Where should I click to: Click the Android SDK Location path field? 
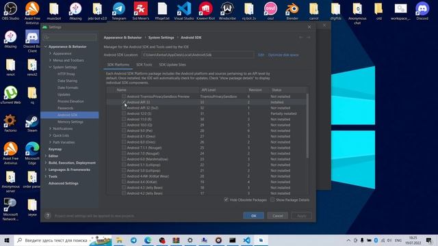[198, 55]
